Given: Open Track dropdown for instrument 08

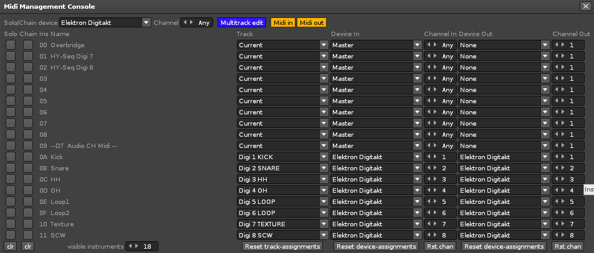Looking at the screenshot, I should click(282, 134).
